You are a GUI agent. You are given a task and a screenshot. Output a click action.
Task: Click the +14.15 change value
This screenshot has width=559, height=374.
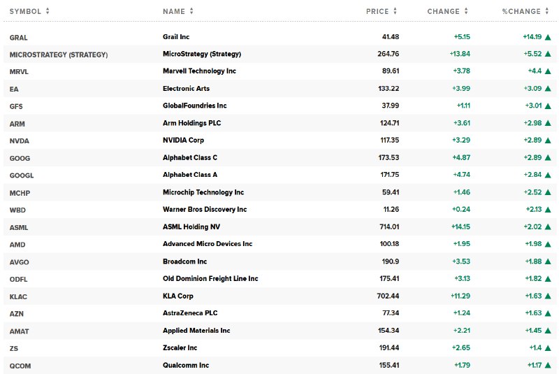[460, 226]
